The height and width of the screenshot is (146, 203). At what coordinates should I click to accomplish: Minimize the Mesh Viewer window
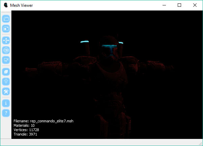(x=164, y=5)
